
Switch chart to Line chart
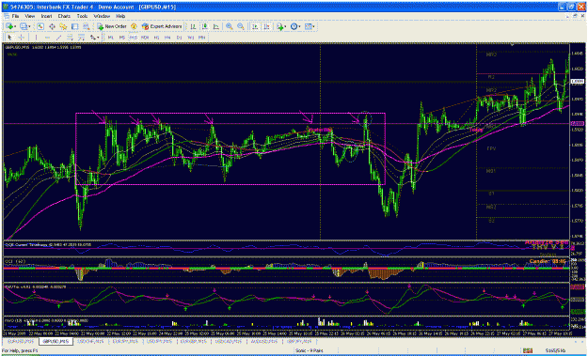point(216,26)
